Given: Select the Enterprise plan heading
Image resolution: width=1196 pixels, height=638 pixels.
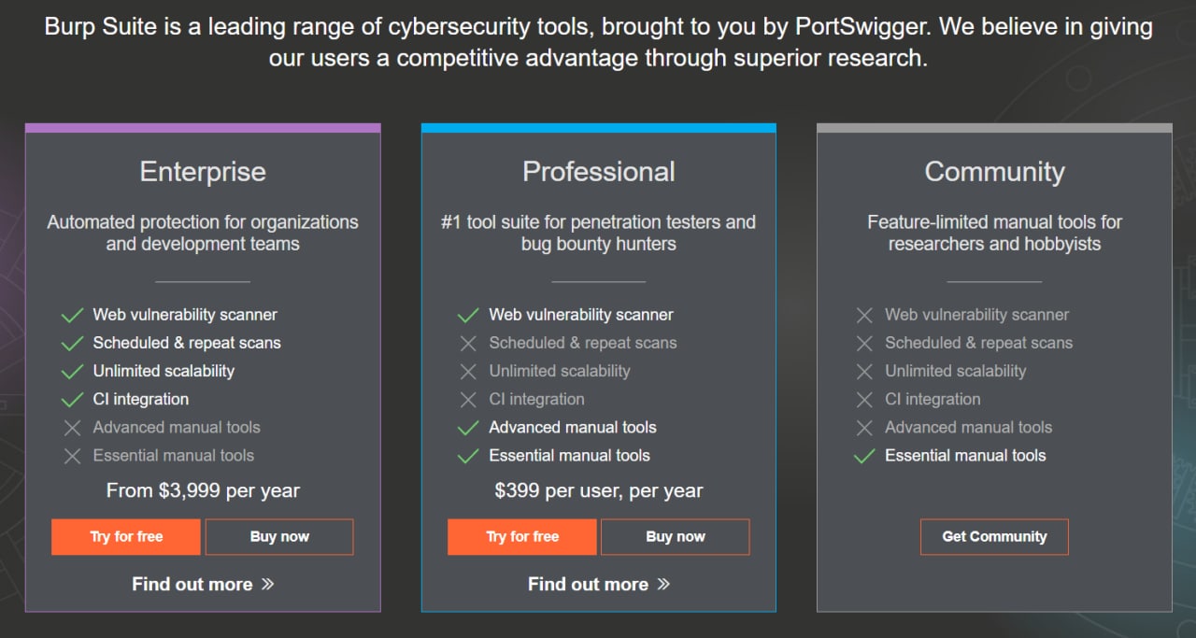Looking at the screenshot, I should pyautogui.click(x=203, y=172).
